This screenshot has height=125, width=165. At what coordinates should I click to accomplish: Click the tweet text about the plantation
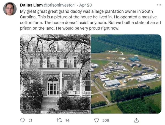90,20
